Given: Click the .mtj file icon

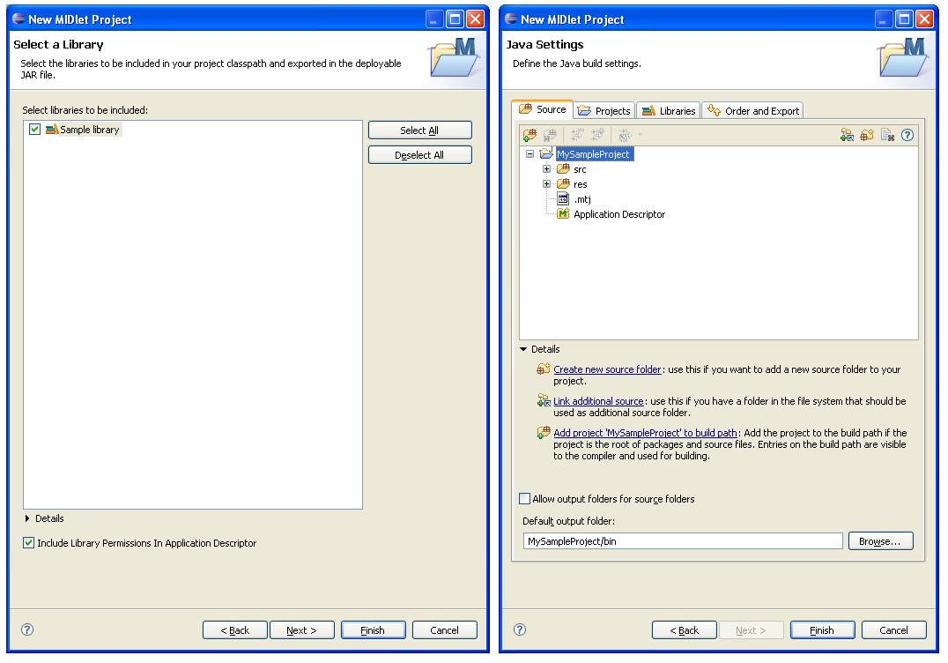Looking at the screenshot, I should pyautogui.click(x=564, y=198).
